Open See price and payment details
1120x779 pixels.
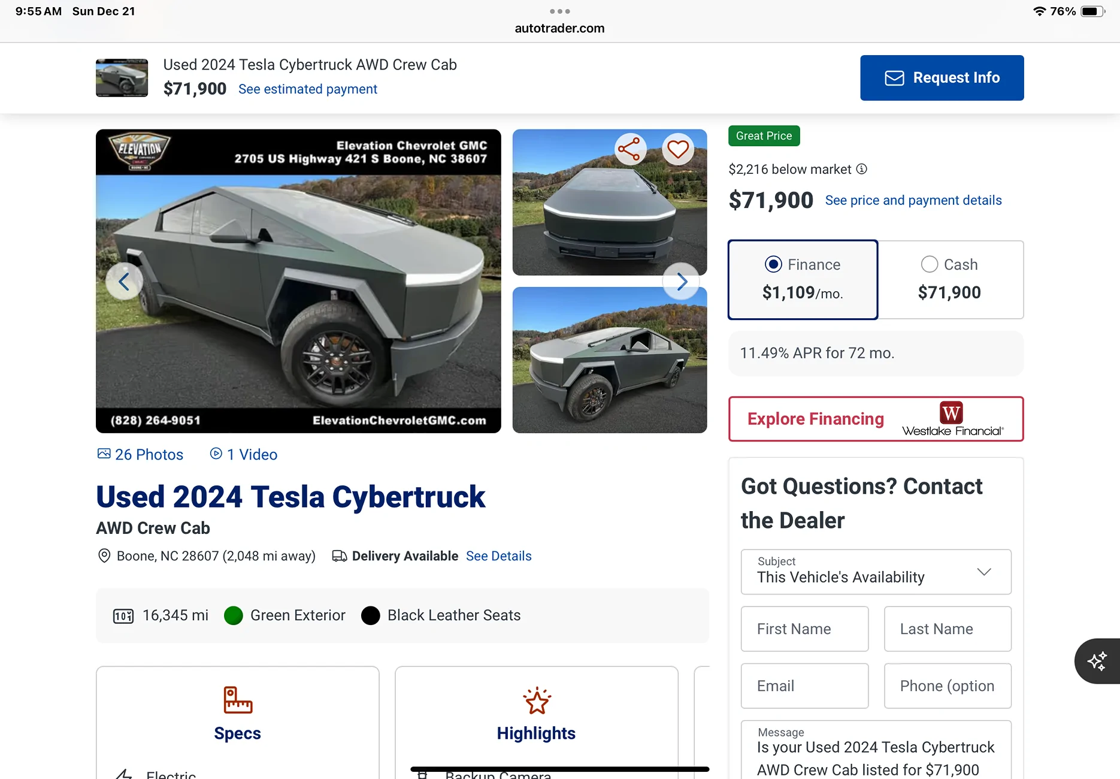click(913, 200)
